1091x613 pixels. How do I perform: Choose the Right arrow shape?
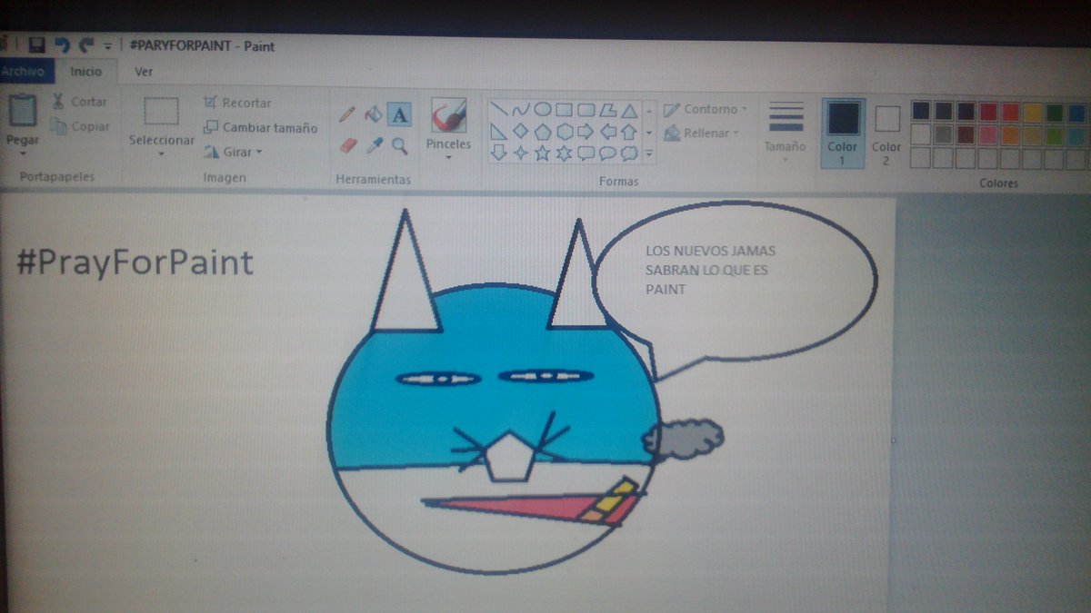tap(586, 132)
